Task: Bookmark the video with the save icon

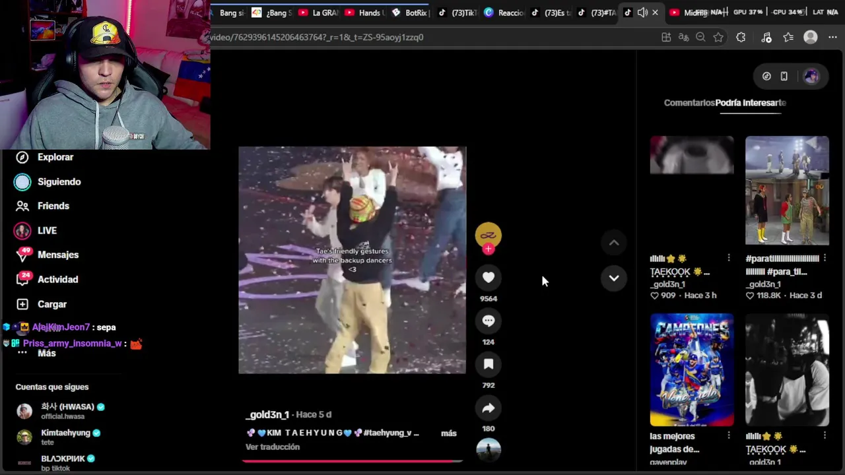Action: 489,364
